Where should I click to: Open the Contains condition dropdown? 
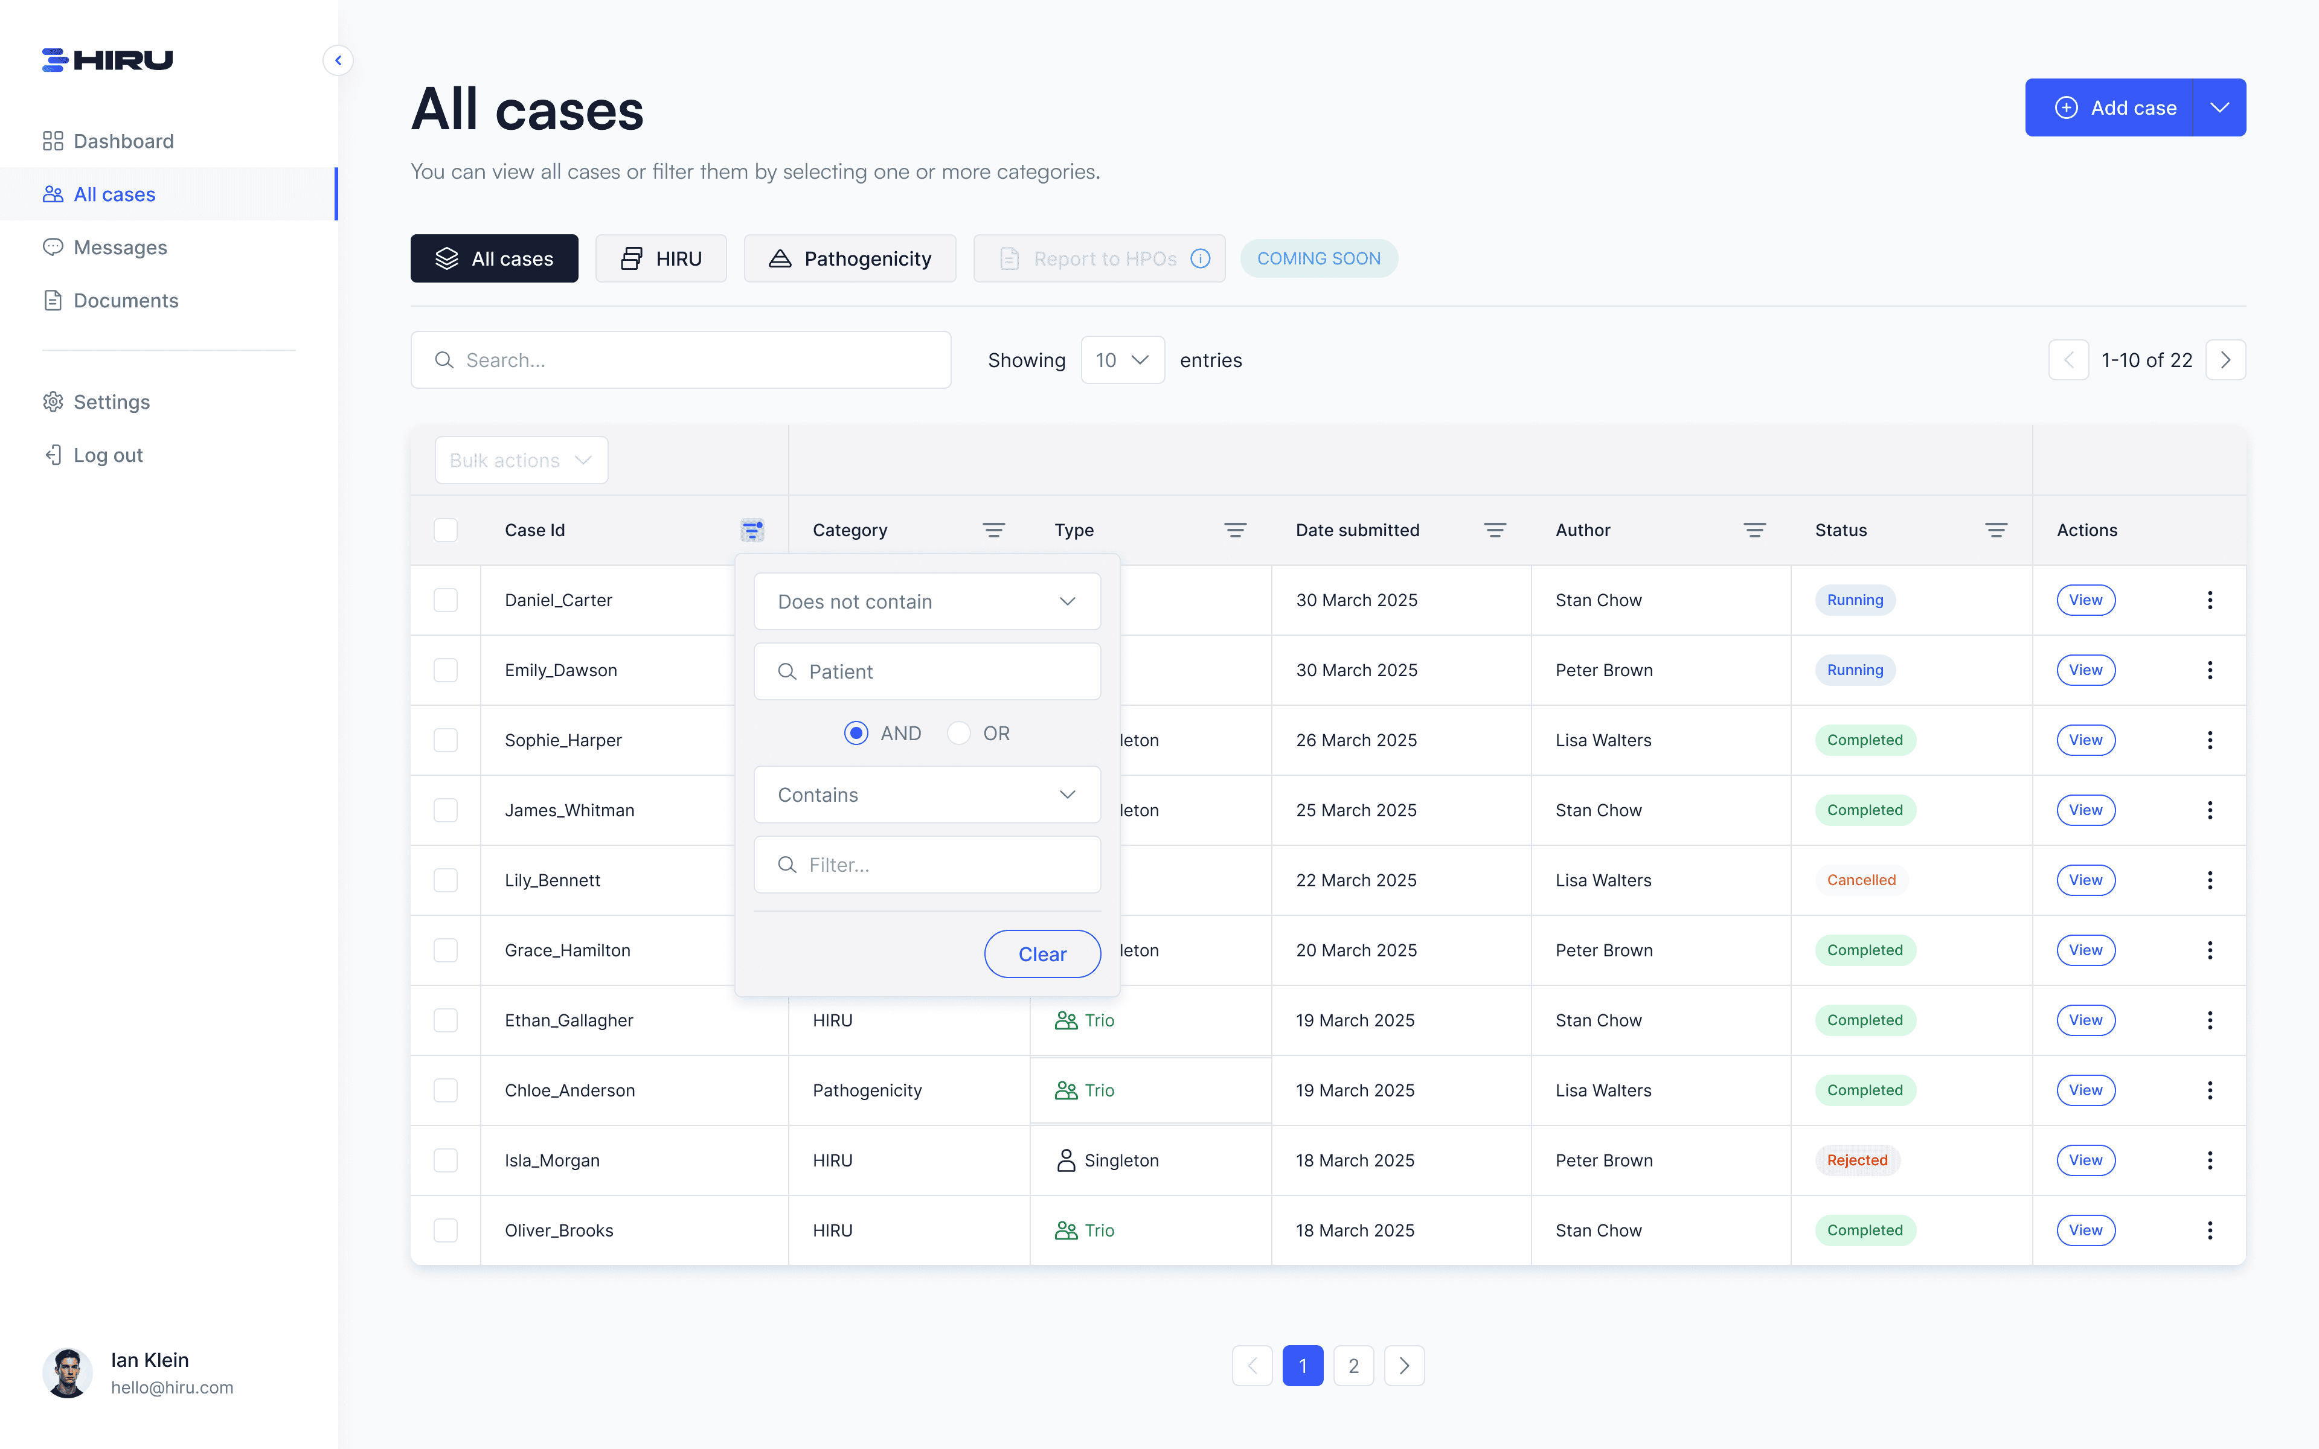coord(926,795)
